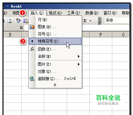Expand the Name (名称) submenu
Screen dimensions: 133x115
(55, 56)
